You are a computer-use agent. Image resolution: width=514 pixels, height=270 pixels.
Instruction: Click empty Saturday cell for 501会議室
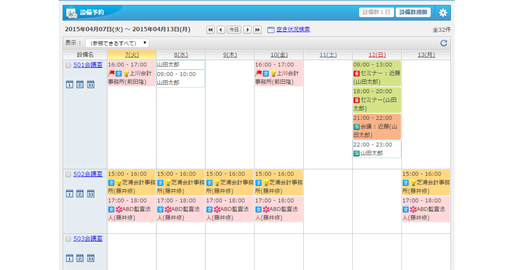pos(328,114)
